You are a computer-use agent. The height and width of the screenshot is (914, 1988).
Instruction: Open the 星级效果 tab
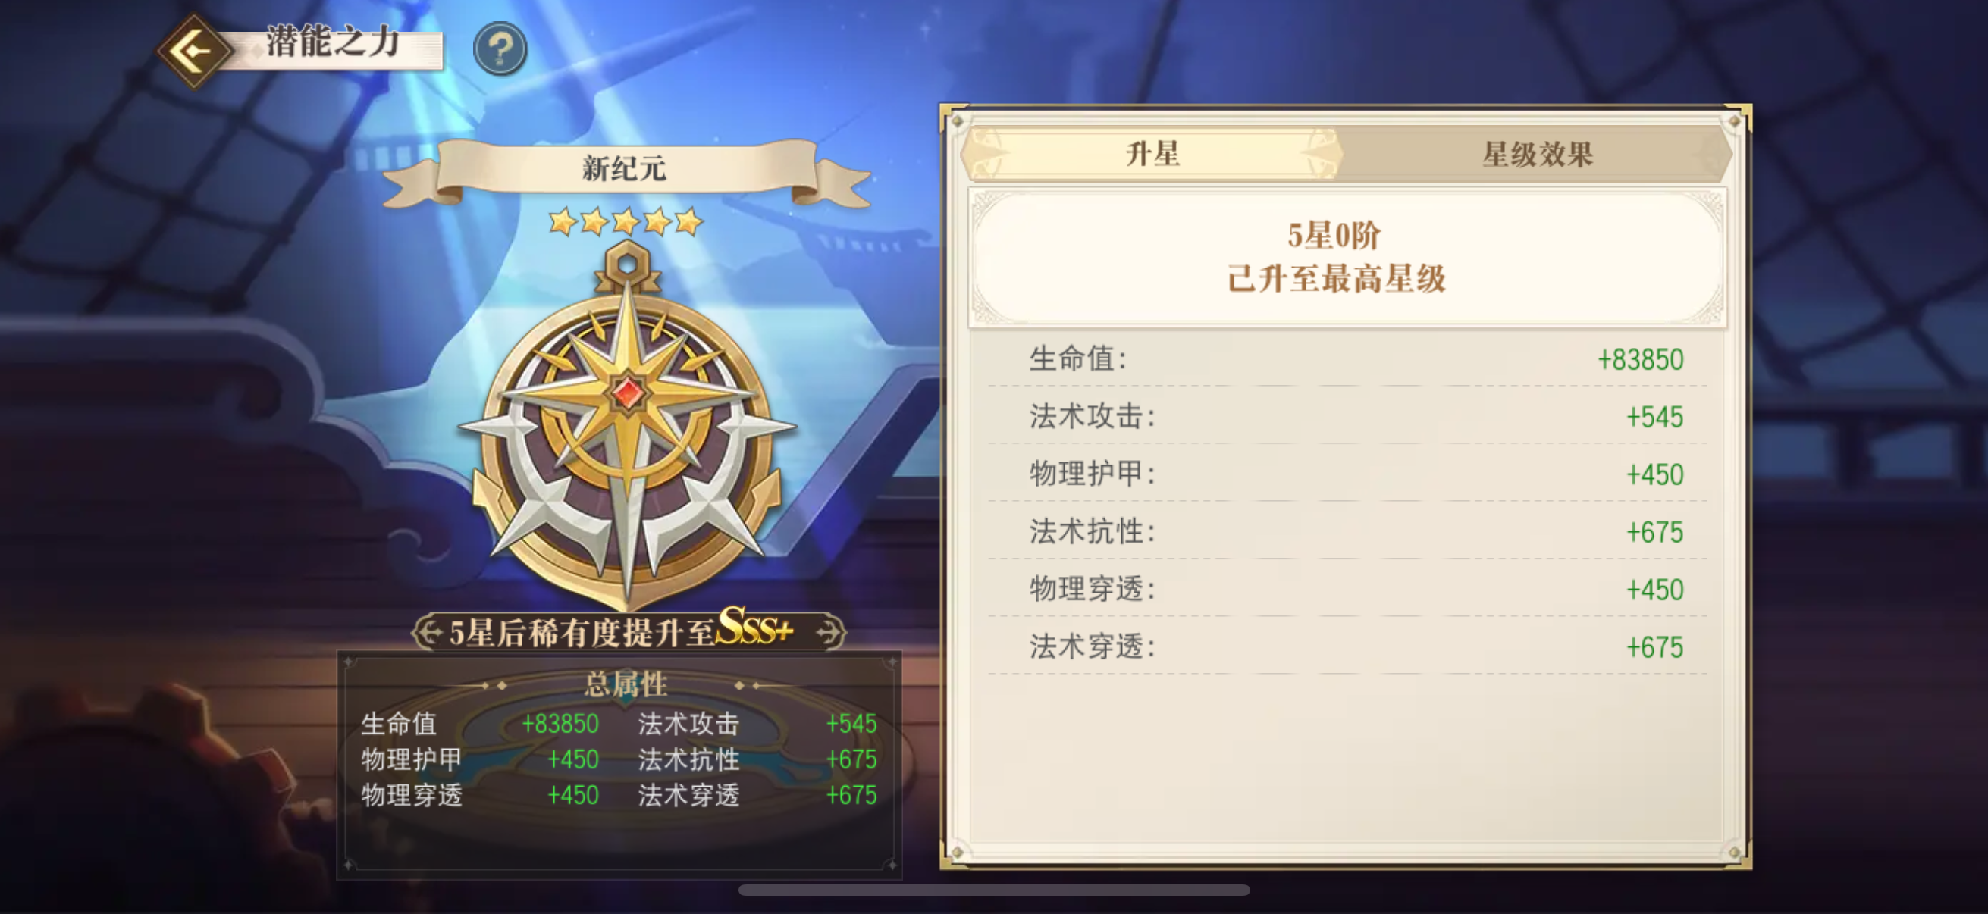click(1537, 155)
